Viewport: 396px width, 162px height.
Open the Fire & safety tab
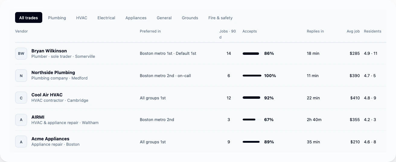[x=220, y=18]
